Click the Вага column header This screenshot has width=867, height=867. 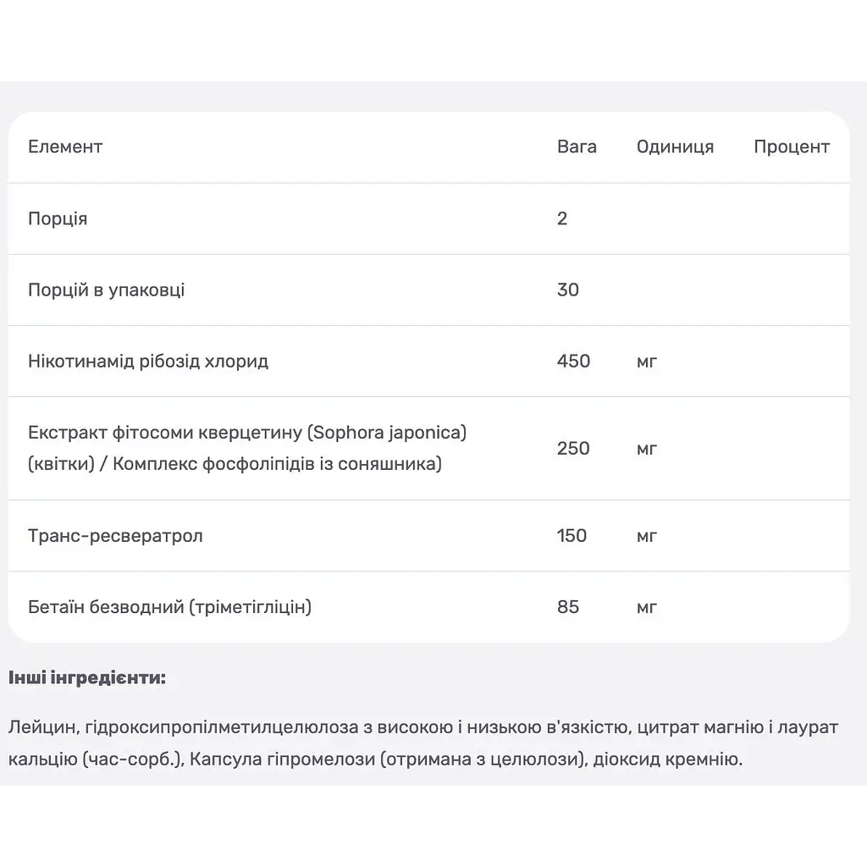click(x=577, y=147)
